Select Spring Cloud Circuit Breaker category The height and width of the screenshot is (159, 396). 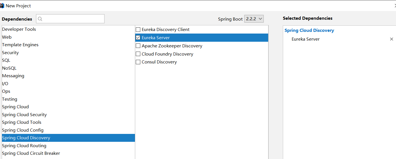(68, 153)
